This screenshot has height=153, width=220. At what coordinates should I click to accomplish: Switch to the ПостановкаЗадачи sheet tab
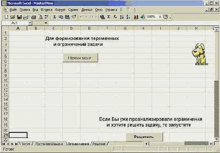coord(49,144)
